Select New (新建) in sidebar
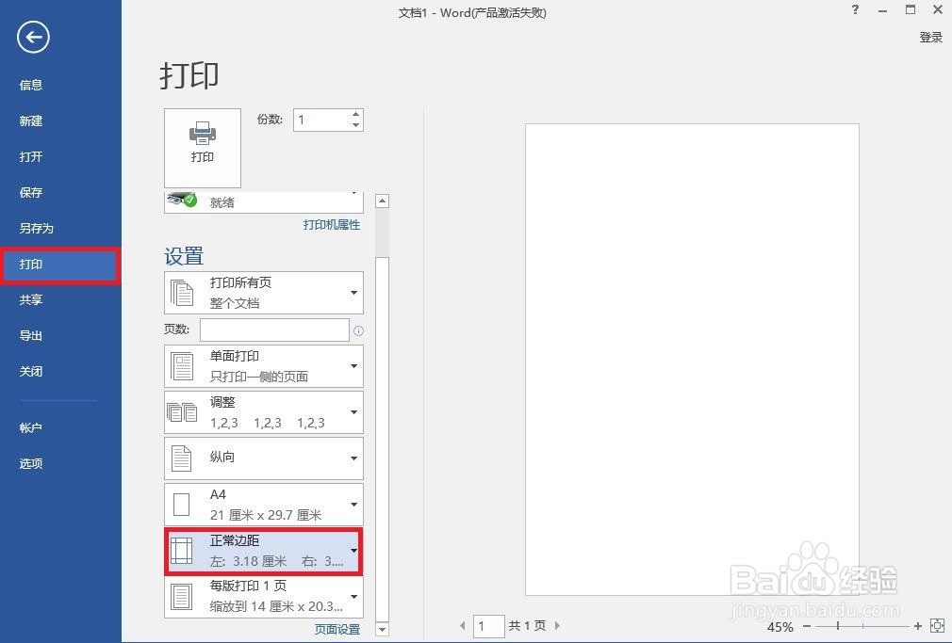This screenshot has height=643, width=952. (31, 121)
